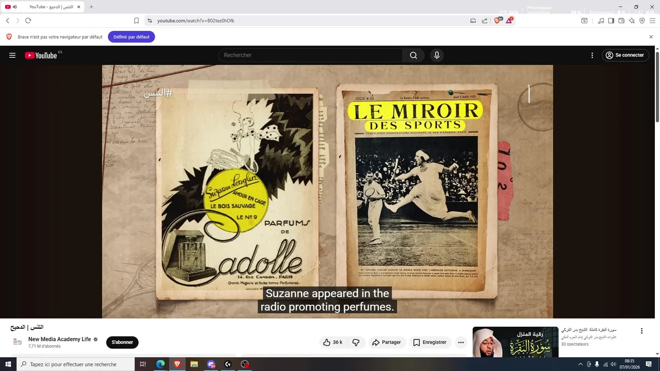Click the page vertical scrollbar

(657, 87)
